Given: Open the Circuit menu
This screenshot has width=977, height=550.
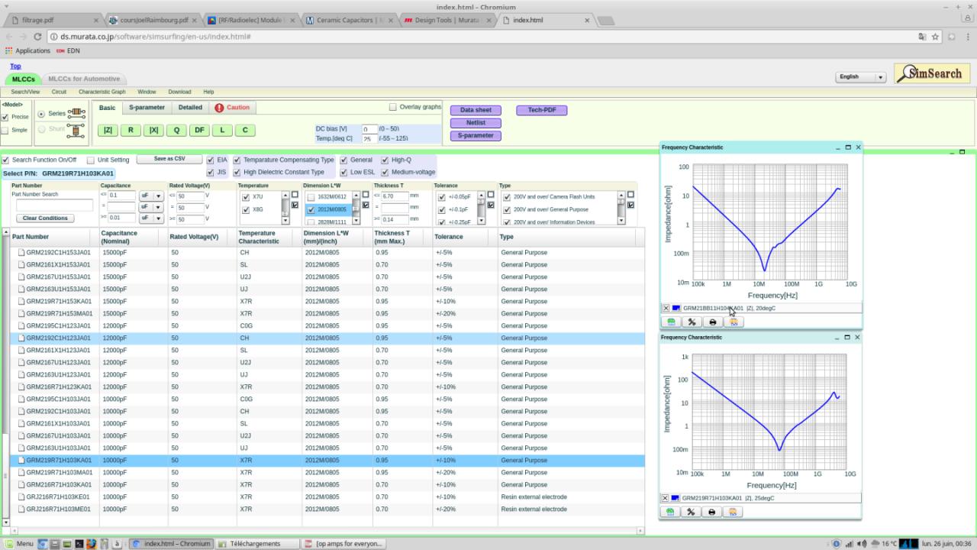Looking at the screenshot, I should (x=59, y=92).
